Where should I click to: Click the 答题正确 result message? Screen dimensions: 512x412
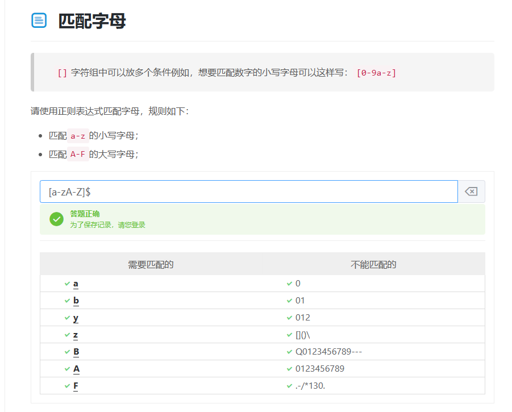pos(85,214)
